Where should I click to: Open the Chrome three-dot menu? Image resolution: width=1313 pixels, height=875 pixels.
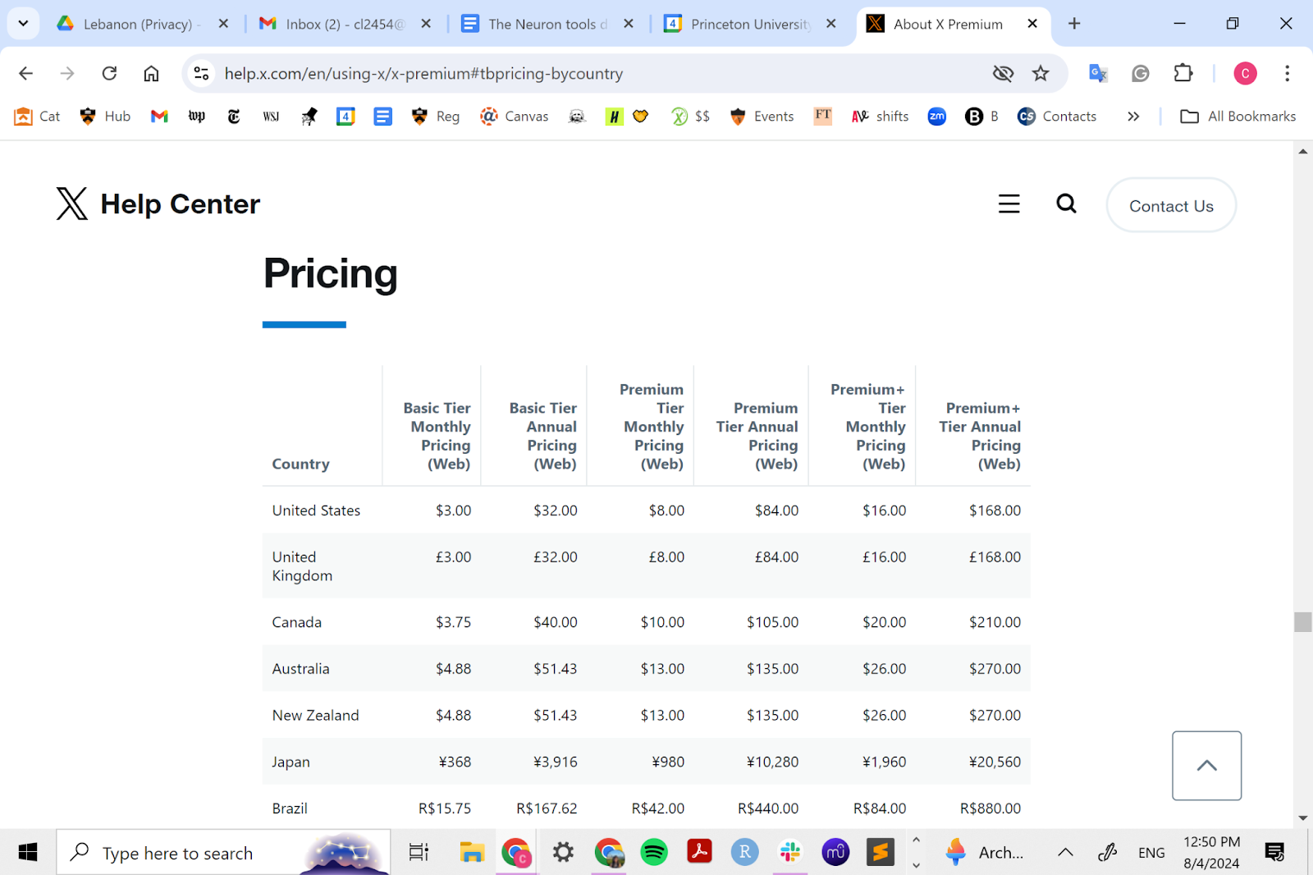pos(1287,73)
